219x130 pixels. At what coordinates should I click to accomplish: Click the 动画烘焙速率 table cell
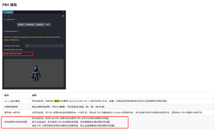pyautogui.click(x=16, y=107)
